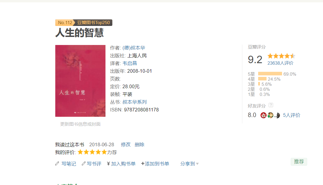This screenshot has height=185, width=323.
Task: Open the 写书评 review link
Action: (x=94, y=164)
